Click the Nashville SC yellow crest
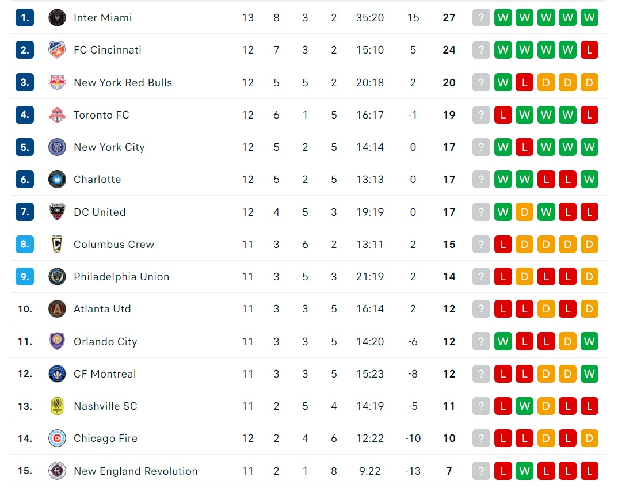Screen dimensions: 618x488 pos(57,406)
